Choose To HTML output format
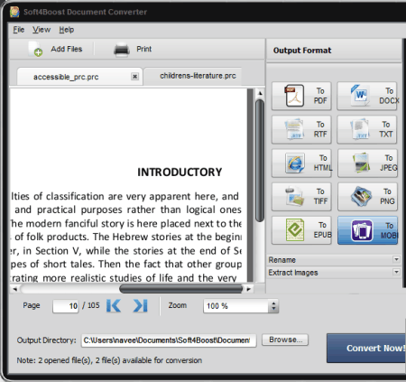This screenshot has height=382, width=406. pyautogui.click(x=301, y=163)
